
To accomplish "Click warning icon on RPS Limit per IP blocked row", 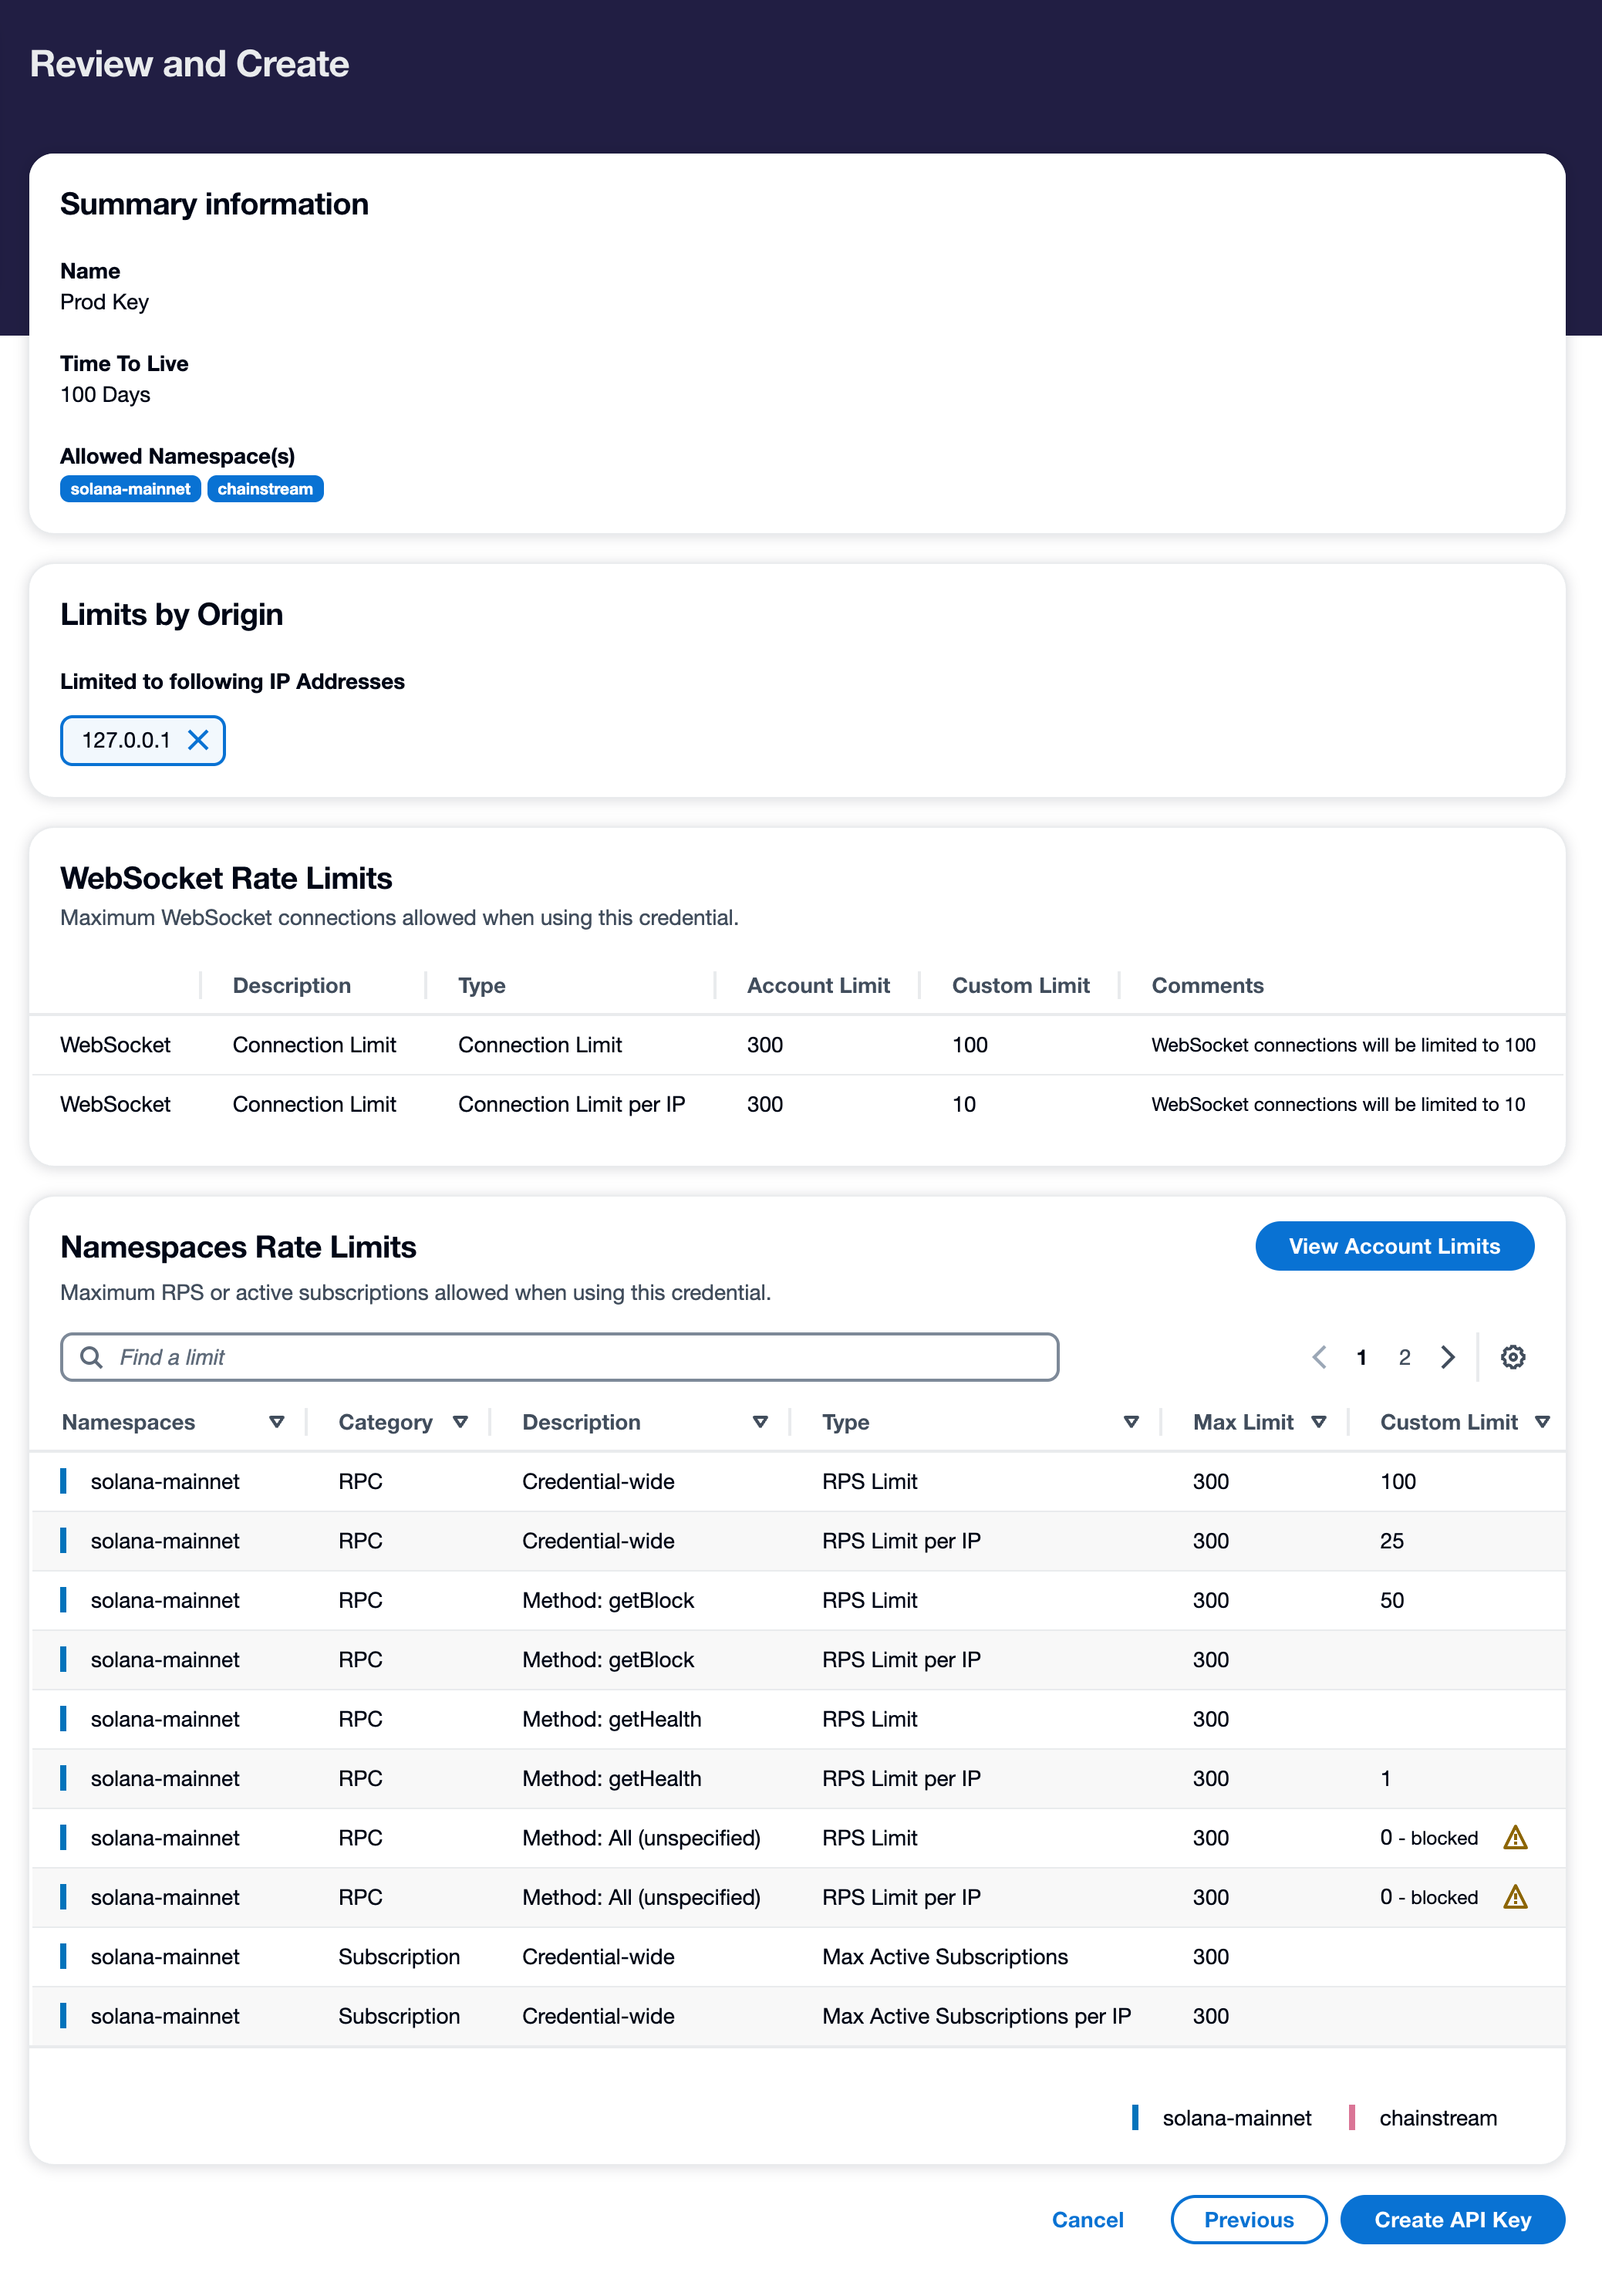I will (1515, 1897).
